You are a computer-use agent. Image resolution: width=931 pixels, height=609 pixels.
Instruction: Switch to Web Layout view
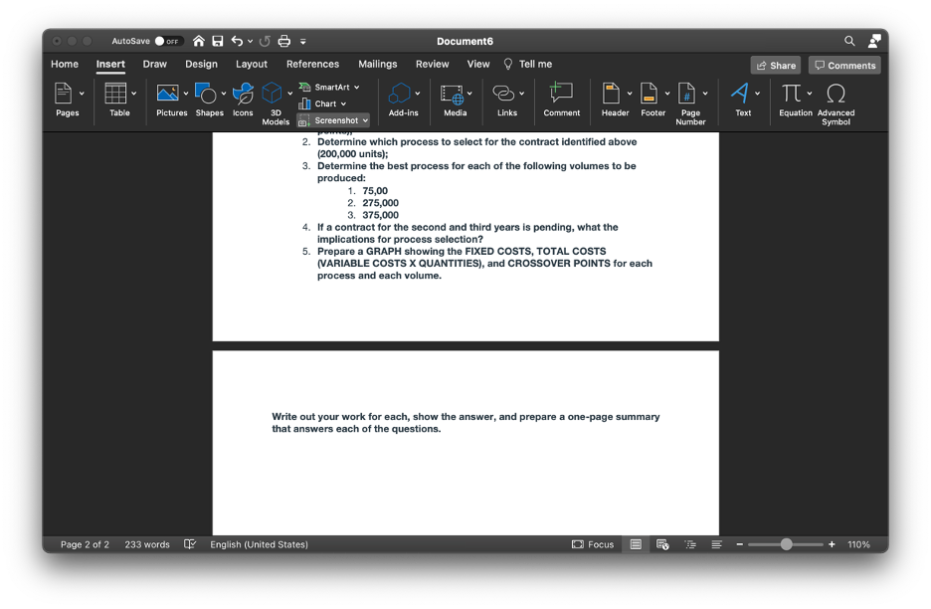tap(662, 544)
